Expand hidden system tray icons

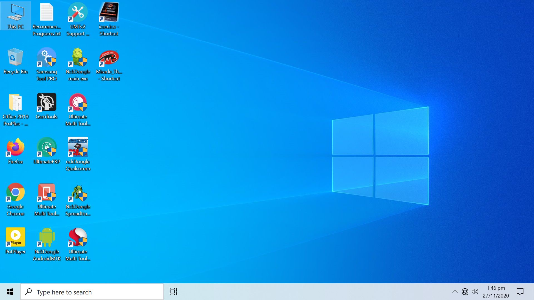(x=455, y=292)
